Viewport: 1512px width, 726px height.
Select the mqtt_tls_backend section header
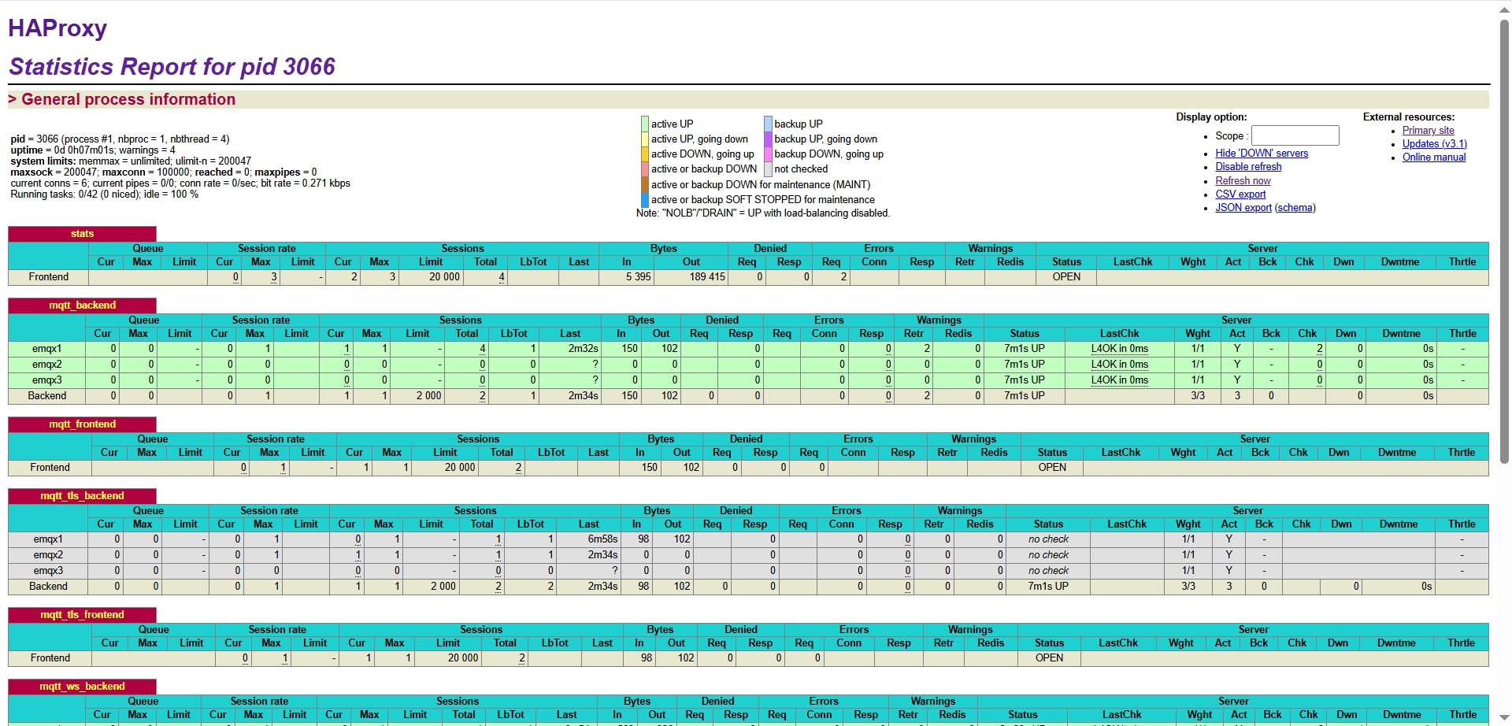coord(82,496)
